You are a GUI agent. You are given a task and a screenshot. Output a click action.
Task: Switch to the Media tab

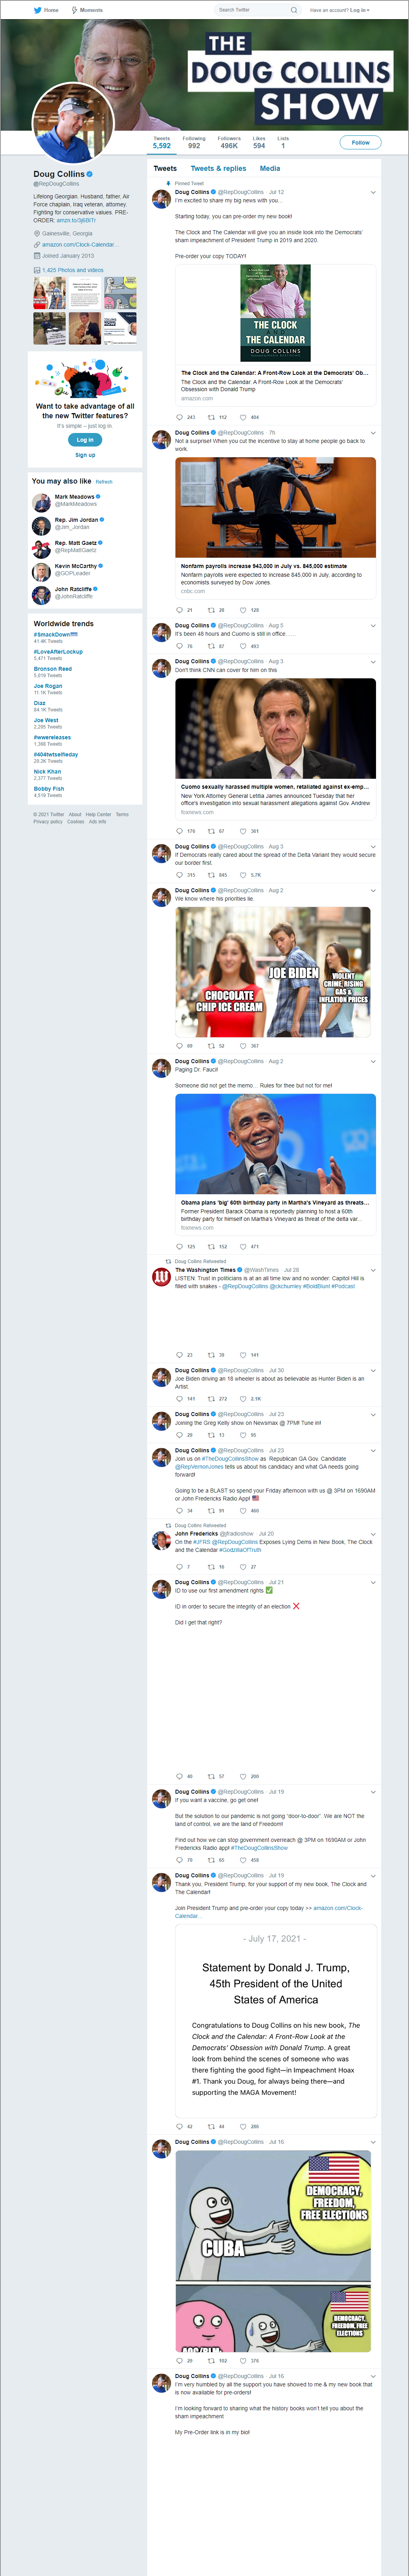[270, 168]
